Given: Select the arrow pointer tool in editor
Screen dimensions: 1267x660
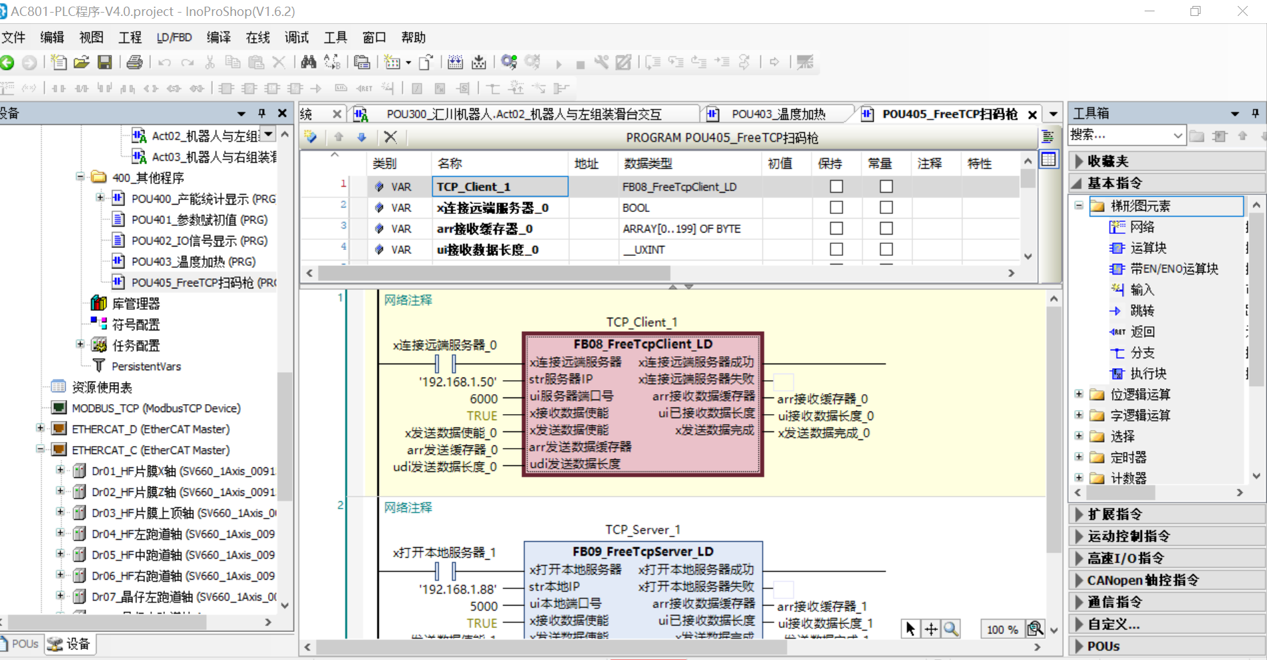Looking at the screenshot, I should (910, 629).
